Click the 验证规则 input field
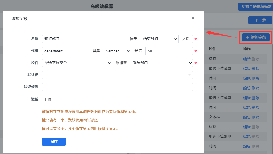Image resolution: width=273 pixels, height=154 pixels. pos(118,87)
